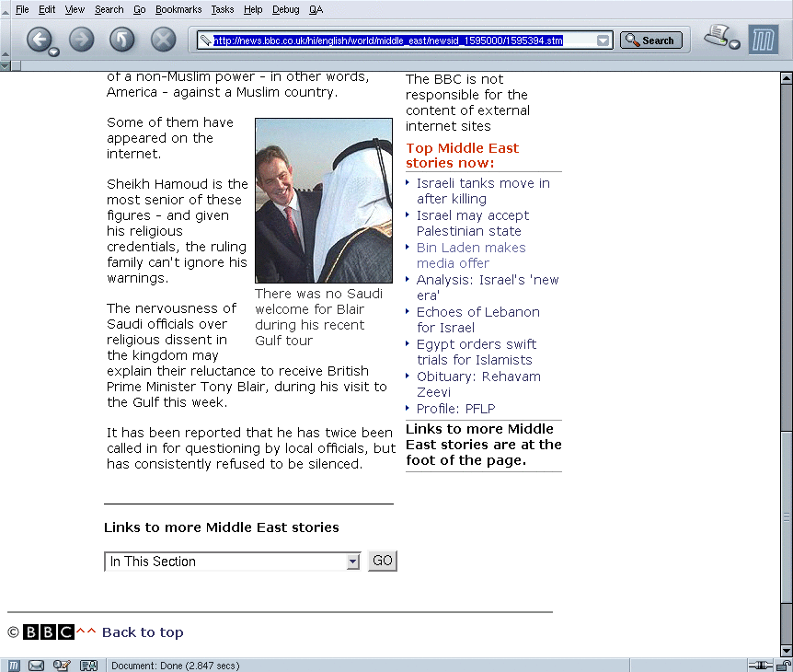The width and height of the screenshot is (793, 672).
Task: Open Address Book from the status bar
Action: click(89, 666)
